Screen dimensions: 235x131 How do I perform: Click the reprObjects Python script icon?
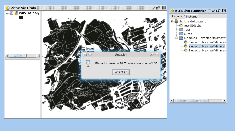[x=181, y=25]
